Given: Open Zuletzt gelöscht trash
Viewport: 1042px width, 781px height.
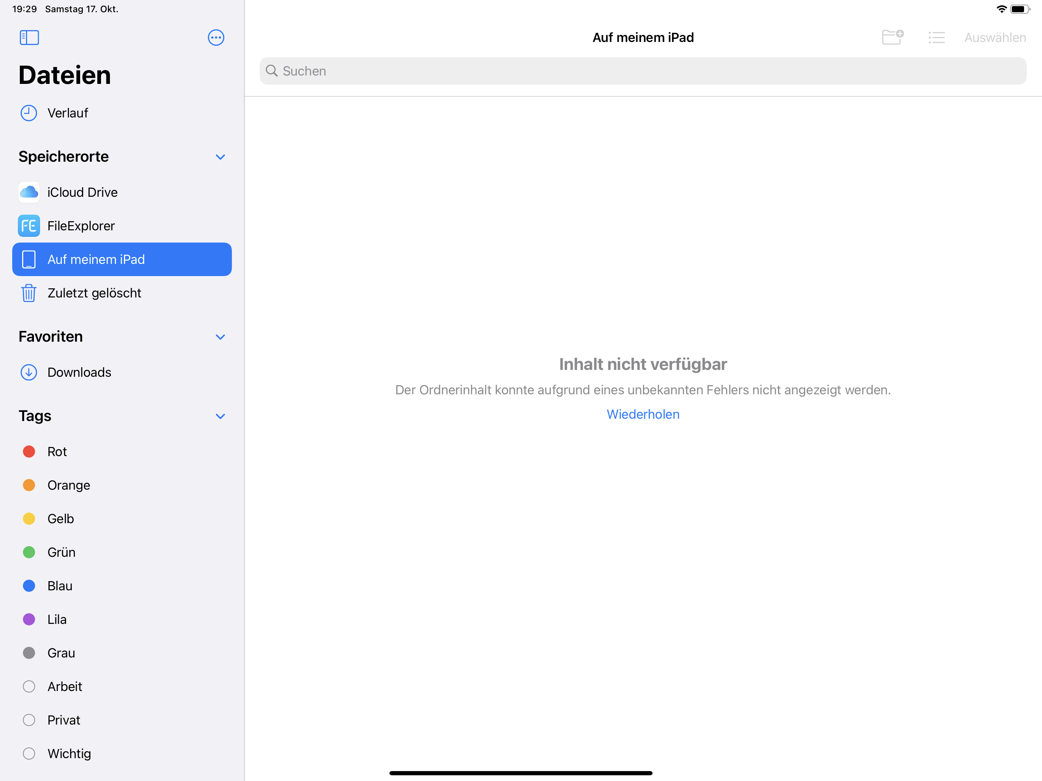Looking at the screenshot, I should point(94,293).
